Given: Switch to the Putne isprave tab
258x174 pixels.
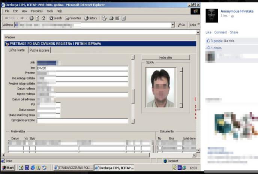Looking at the screenshot, I should tap(39, 50).
